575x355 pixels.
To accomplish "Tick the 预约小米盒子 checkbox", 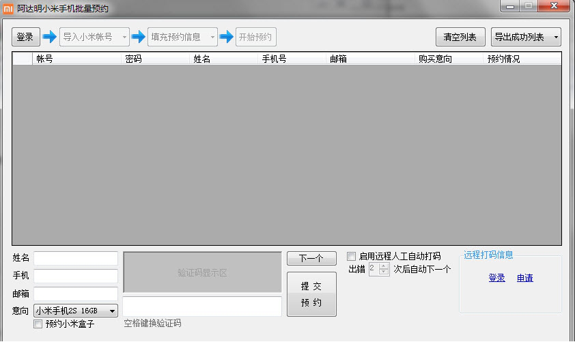I will pyautogui.click(x=38, y=324).
